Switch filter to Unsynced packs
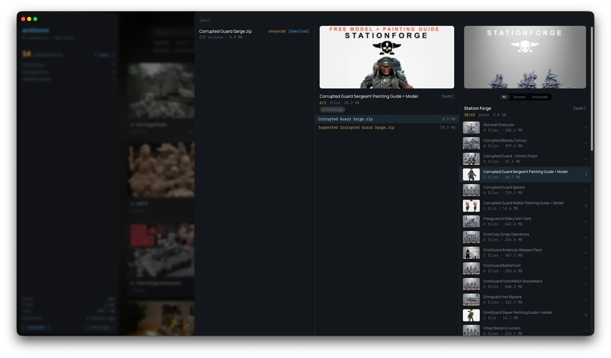The image size is (611, 358). click(539, 97)
